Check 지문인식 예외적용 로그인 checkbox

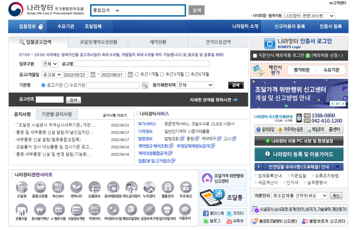click(x=255, y=56)
